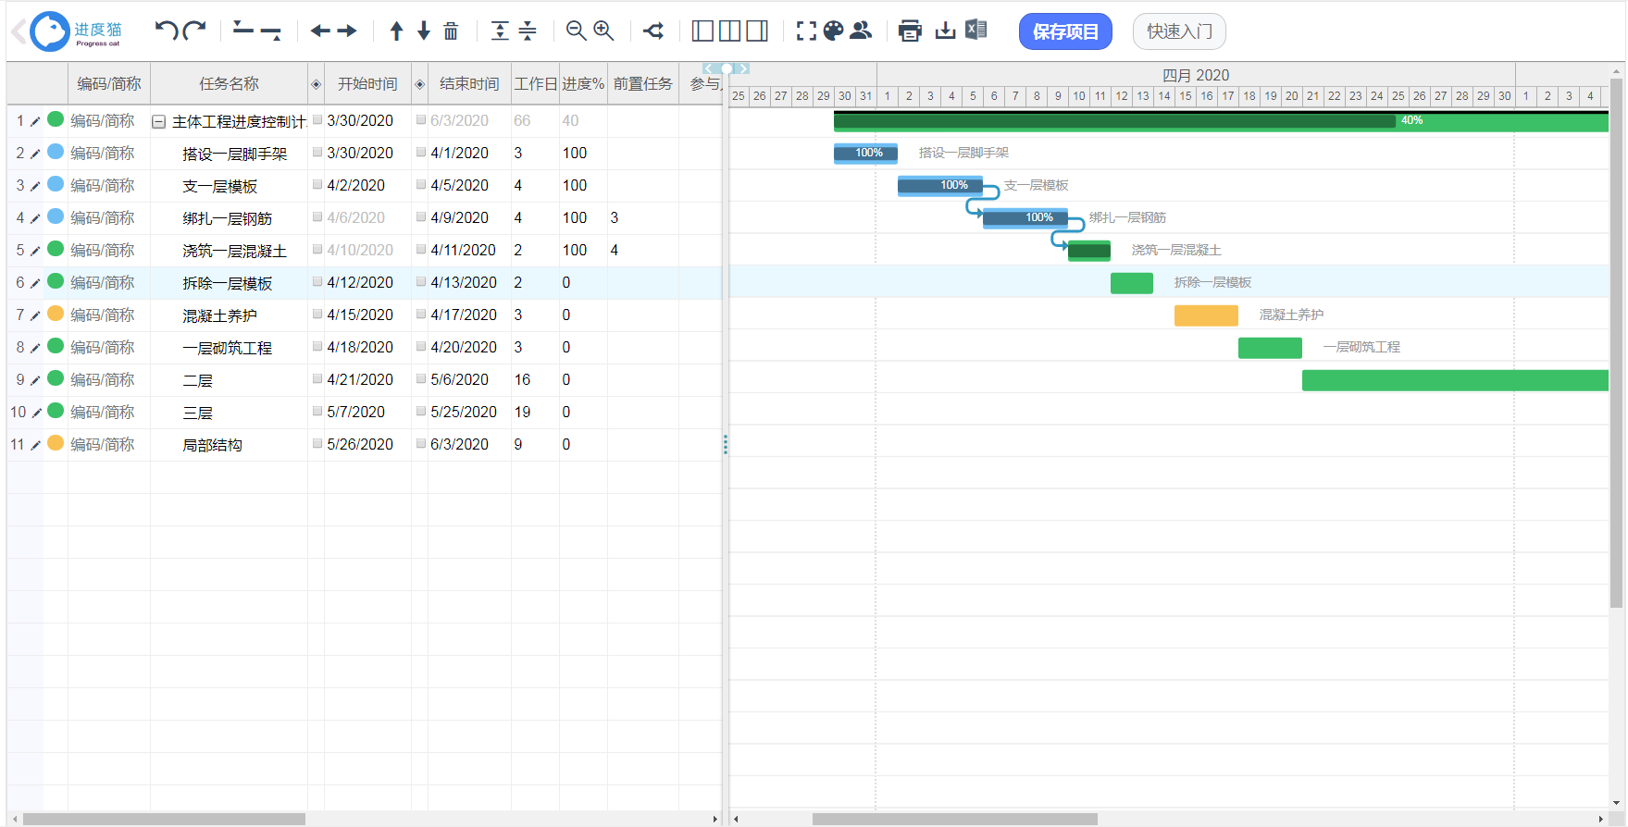1628x827 pixels.
Task: Click the 编码/简称 column header
Action: click(109, 84)
